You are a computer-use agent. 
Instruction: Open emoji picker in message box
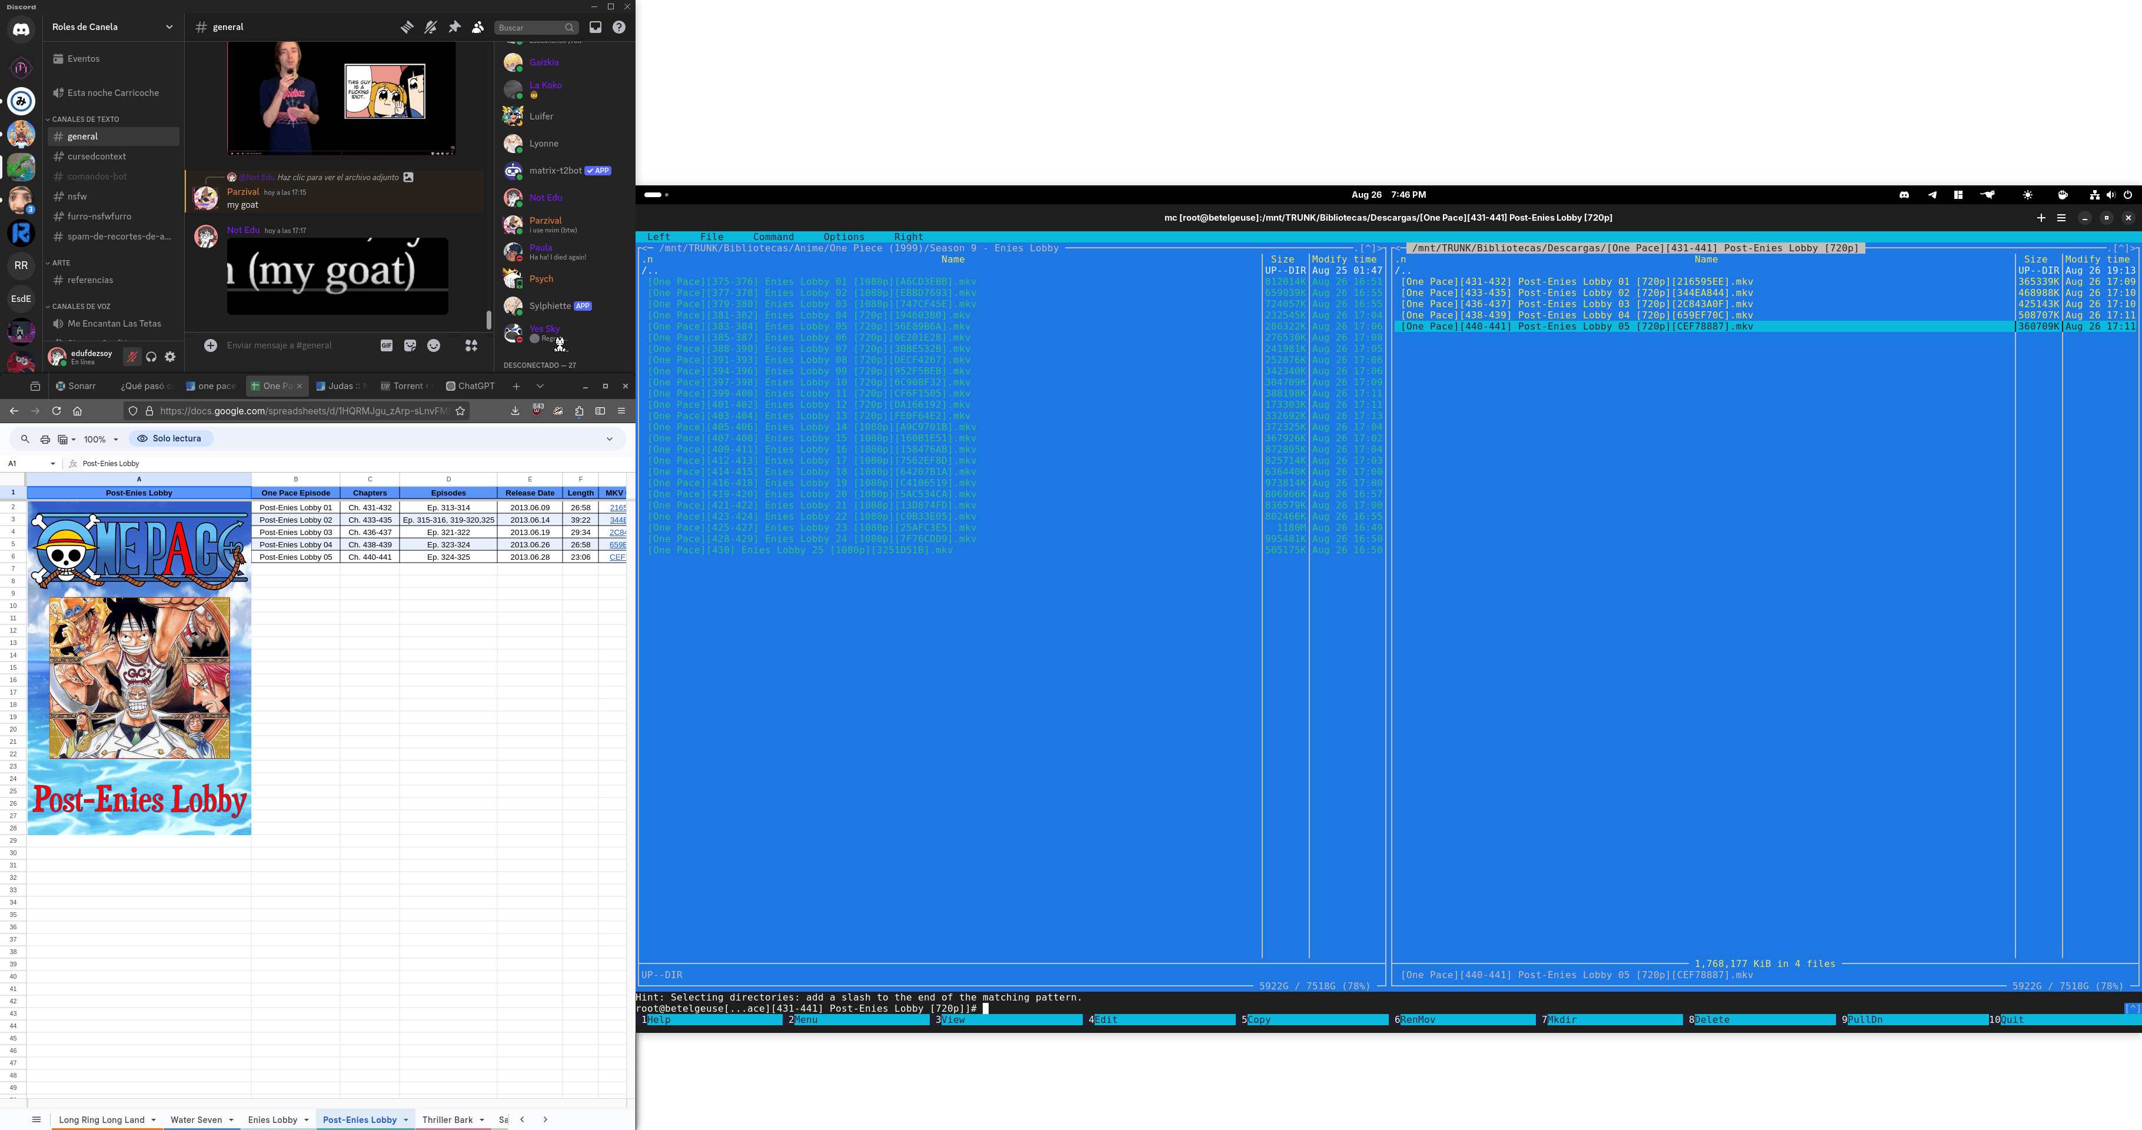(433, 346)
